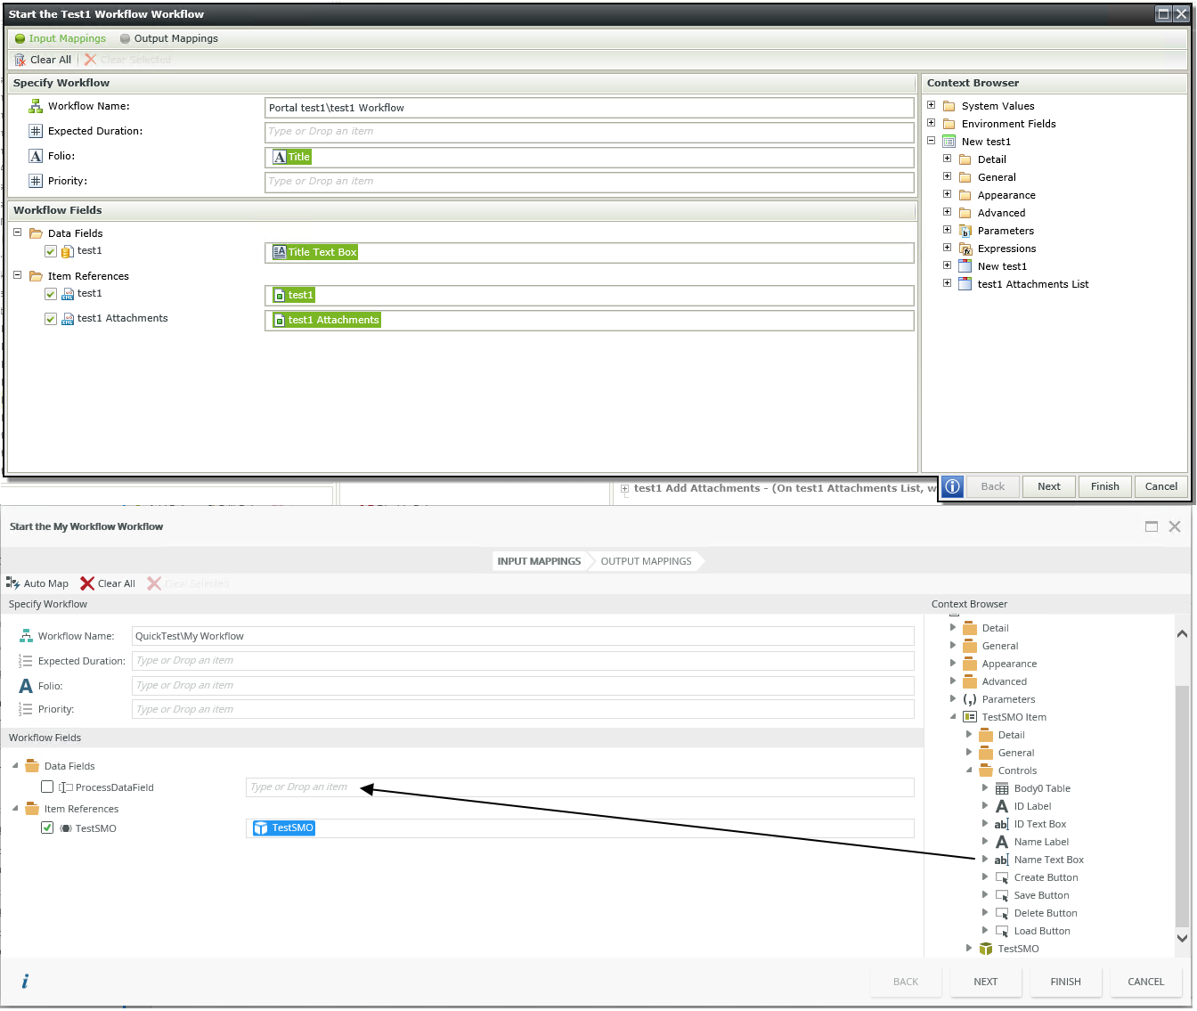Select the green Title Text Box token
Image resolution: width=1197 pixels, height=1011 pixels.
(315, 252)
